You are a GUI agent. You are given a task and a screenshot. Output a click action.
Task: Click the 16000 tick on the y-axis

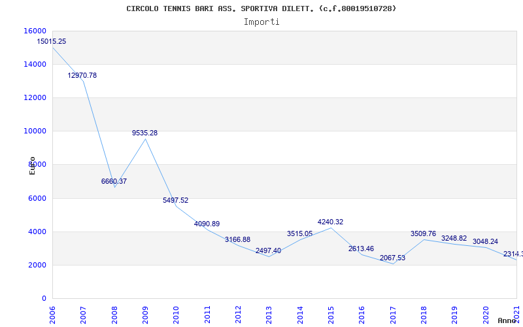tap(35, 31)
